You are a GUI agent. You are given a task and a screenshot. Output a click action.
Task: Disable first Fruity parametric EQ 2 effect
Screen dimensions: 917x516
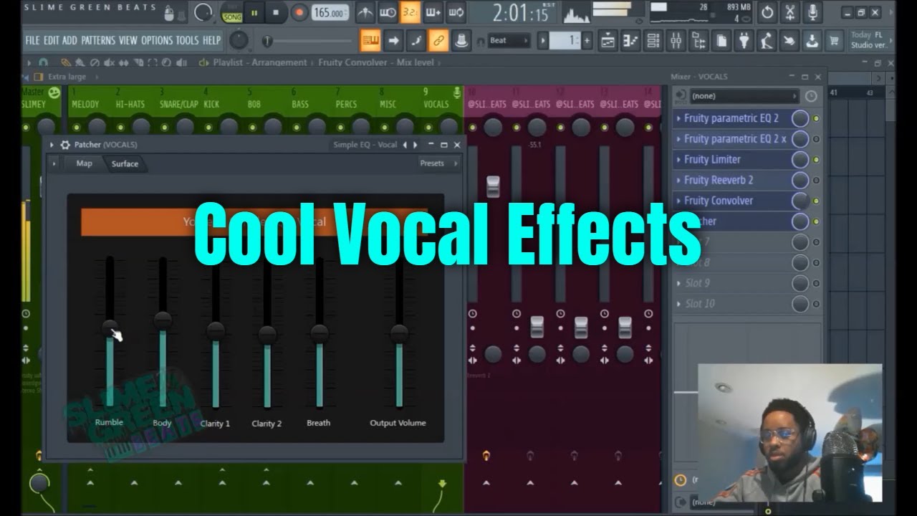(x=816, y=118)
